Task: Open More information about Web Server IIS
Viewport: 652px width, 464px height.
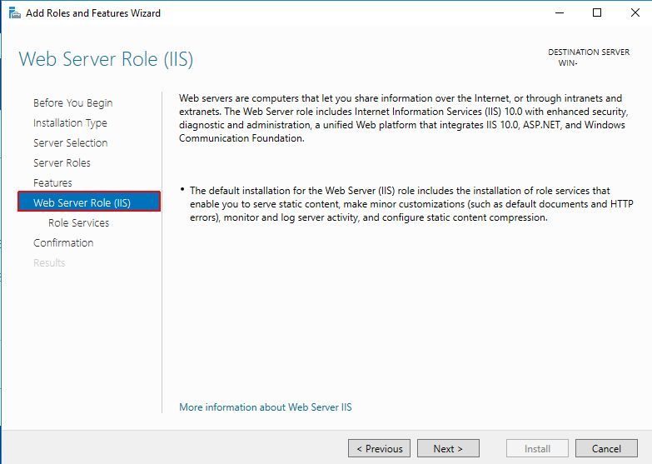Action: [266, 407]
